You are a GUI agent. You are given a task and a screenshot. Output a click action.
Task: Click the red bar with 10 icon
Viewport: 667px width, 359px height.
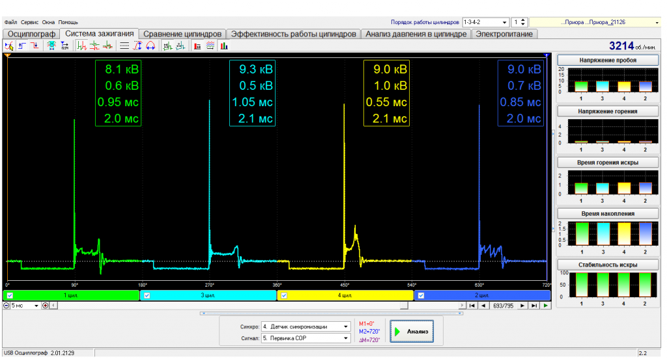[197, 46]
